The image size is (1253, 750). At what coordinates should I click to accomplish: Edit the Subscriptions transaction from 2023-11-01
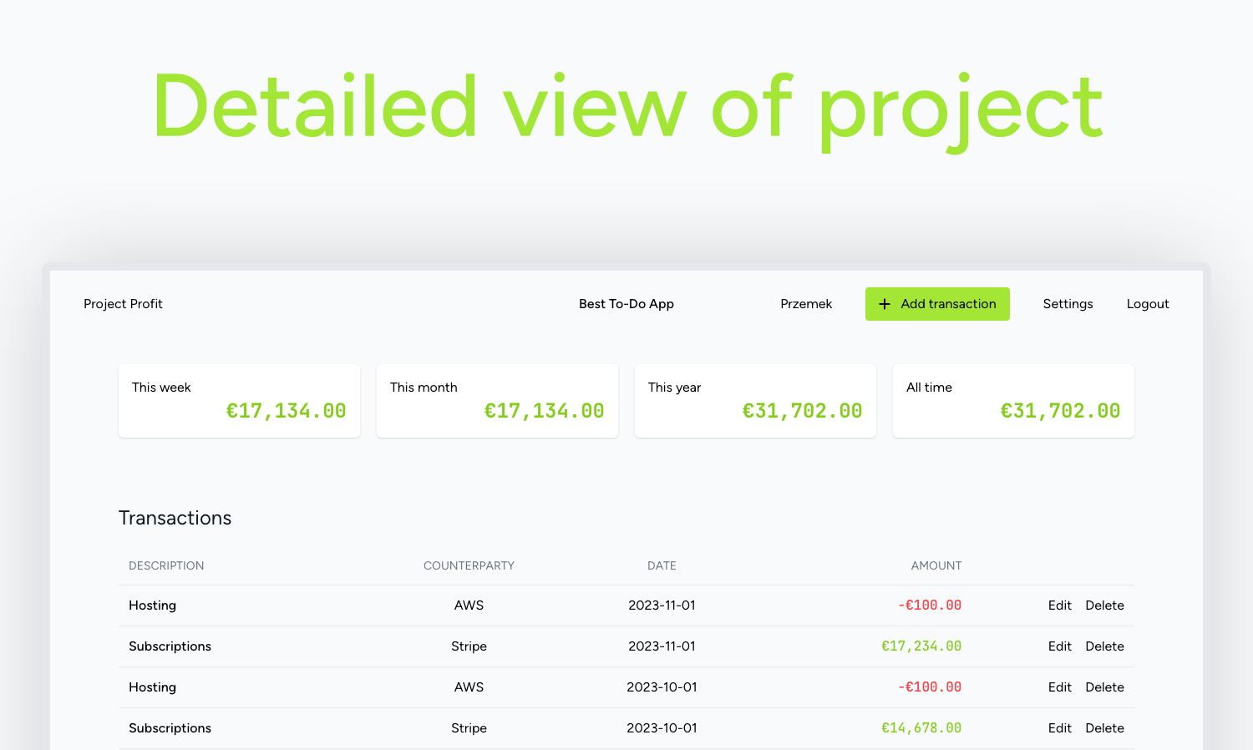click(x=1059, y=646)
